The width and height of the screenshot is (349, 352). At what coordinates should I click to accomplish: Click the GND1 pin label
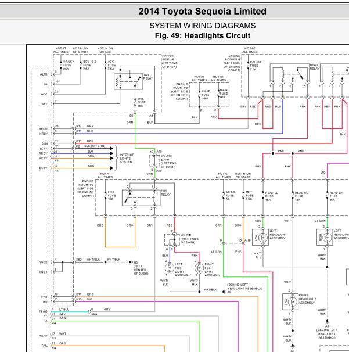[x=43, y=272]
